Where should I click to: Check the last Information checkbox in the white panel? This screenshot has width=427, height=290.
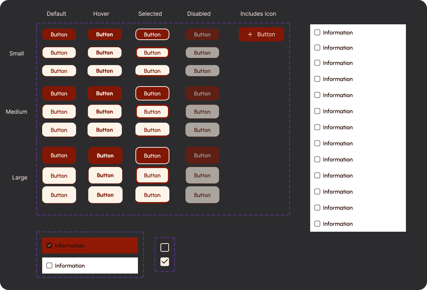[x=317, y=223]
